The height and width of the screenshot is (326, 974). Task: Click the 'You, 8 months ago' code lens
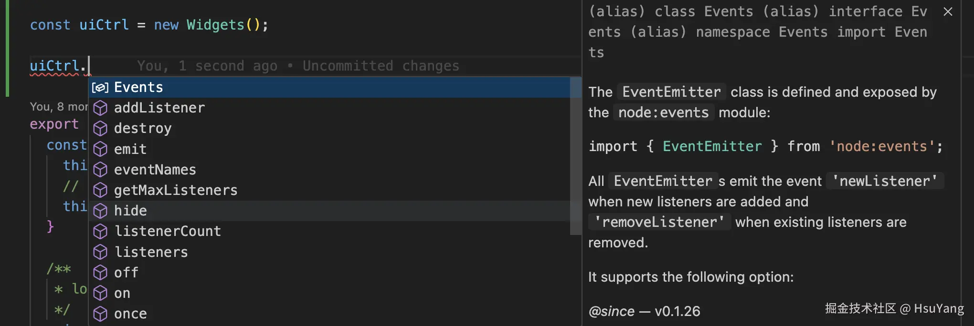click(58, 107)
